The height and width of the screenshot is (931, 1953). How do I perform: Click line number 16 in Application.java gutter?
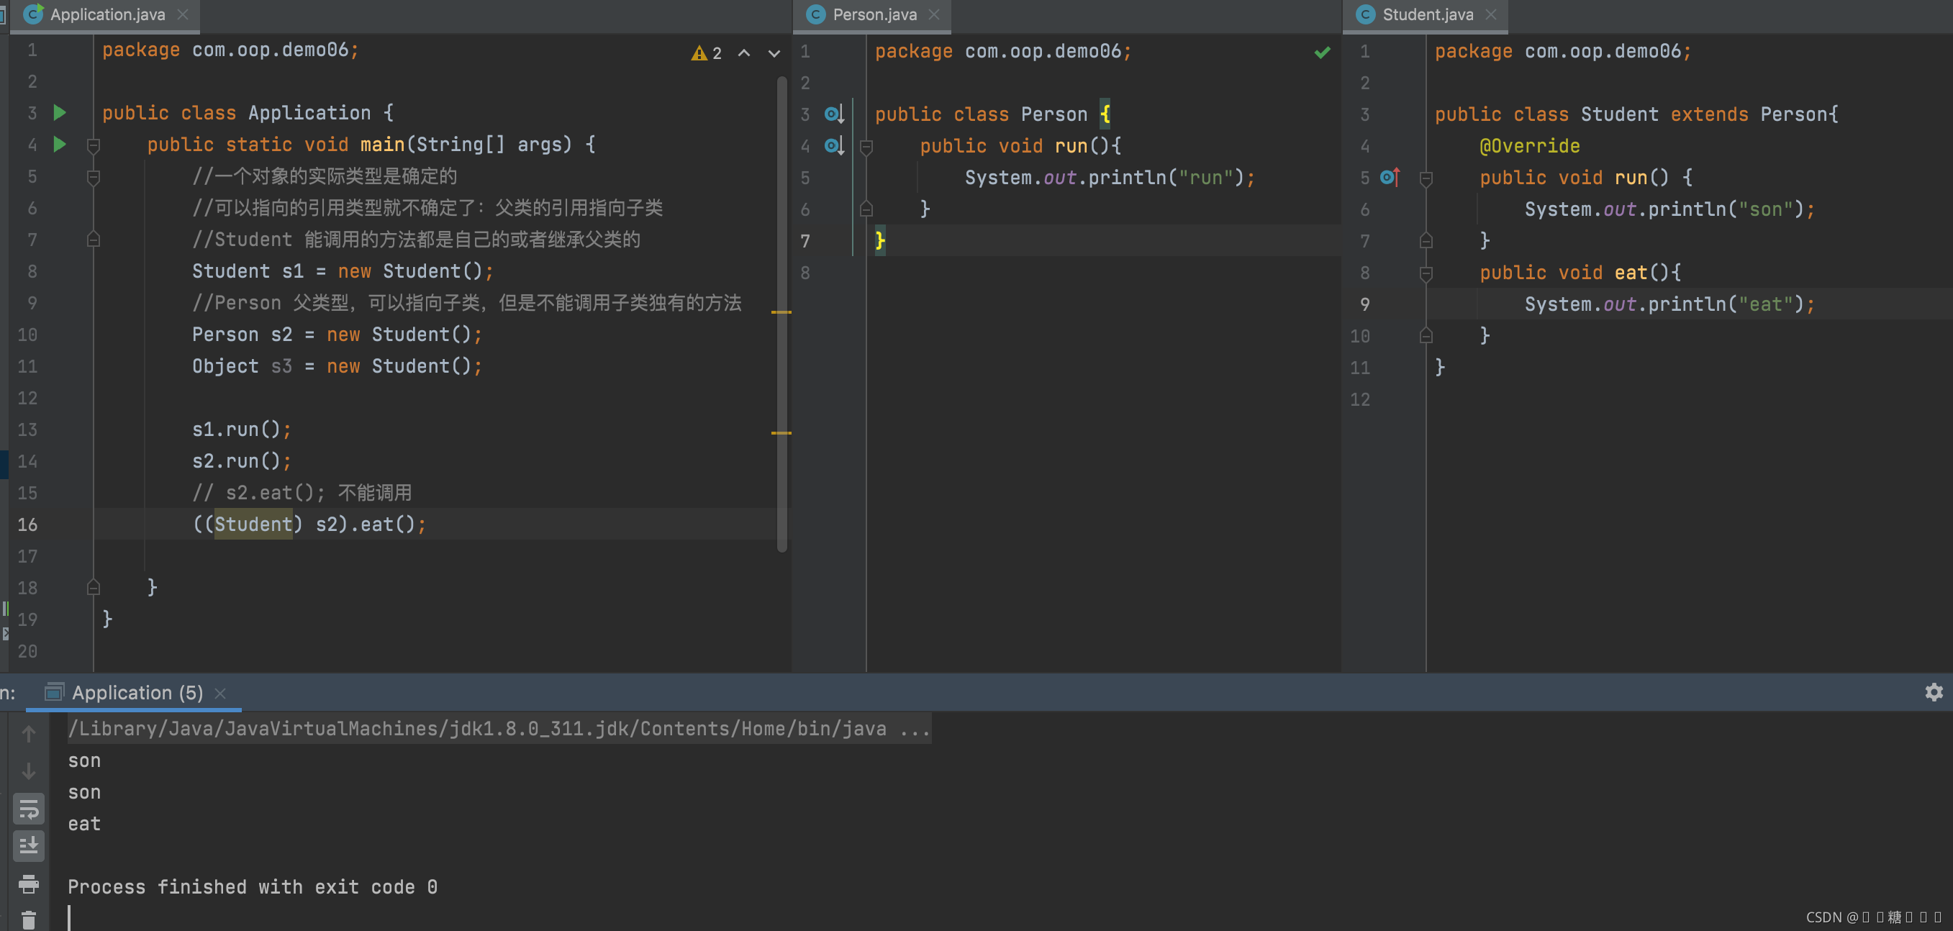tap(27, 524)
